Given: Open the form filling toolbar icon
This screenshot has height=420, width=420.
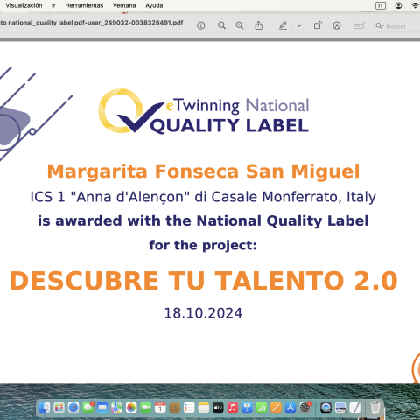Looking at the screenshot, I should coord(359,26).
